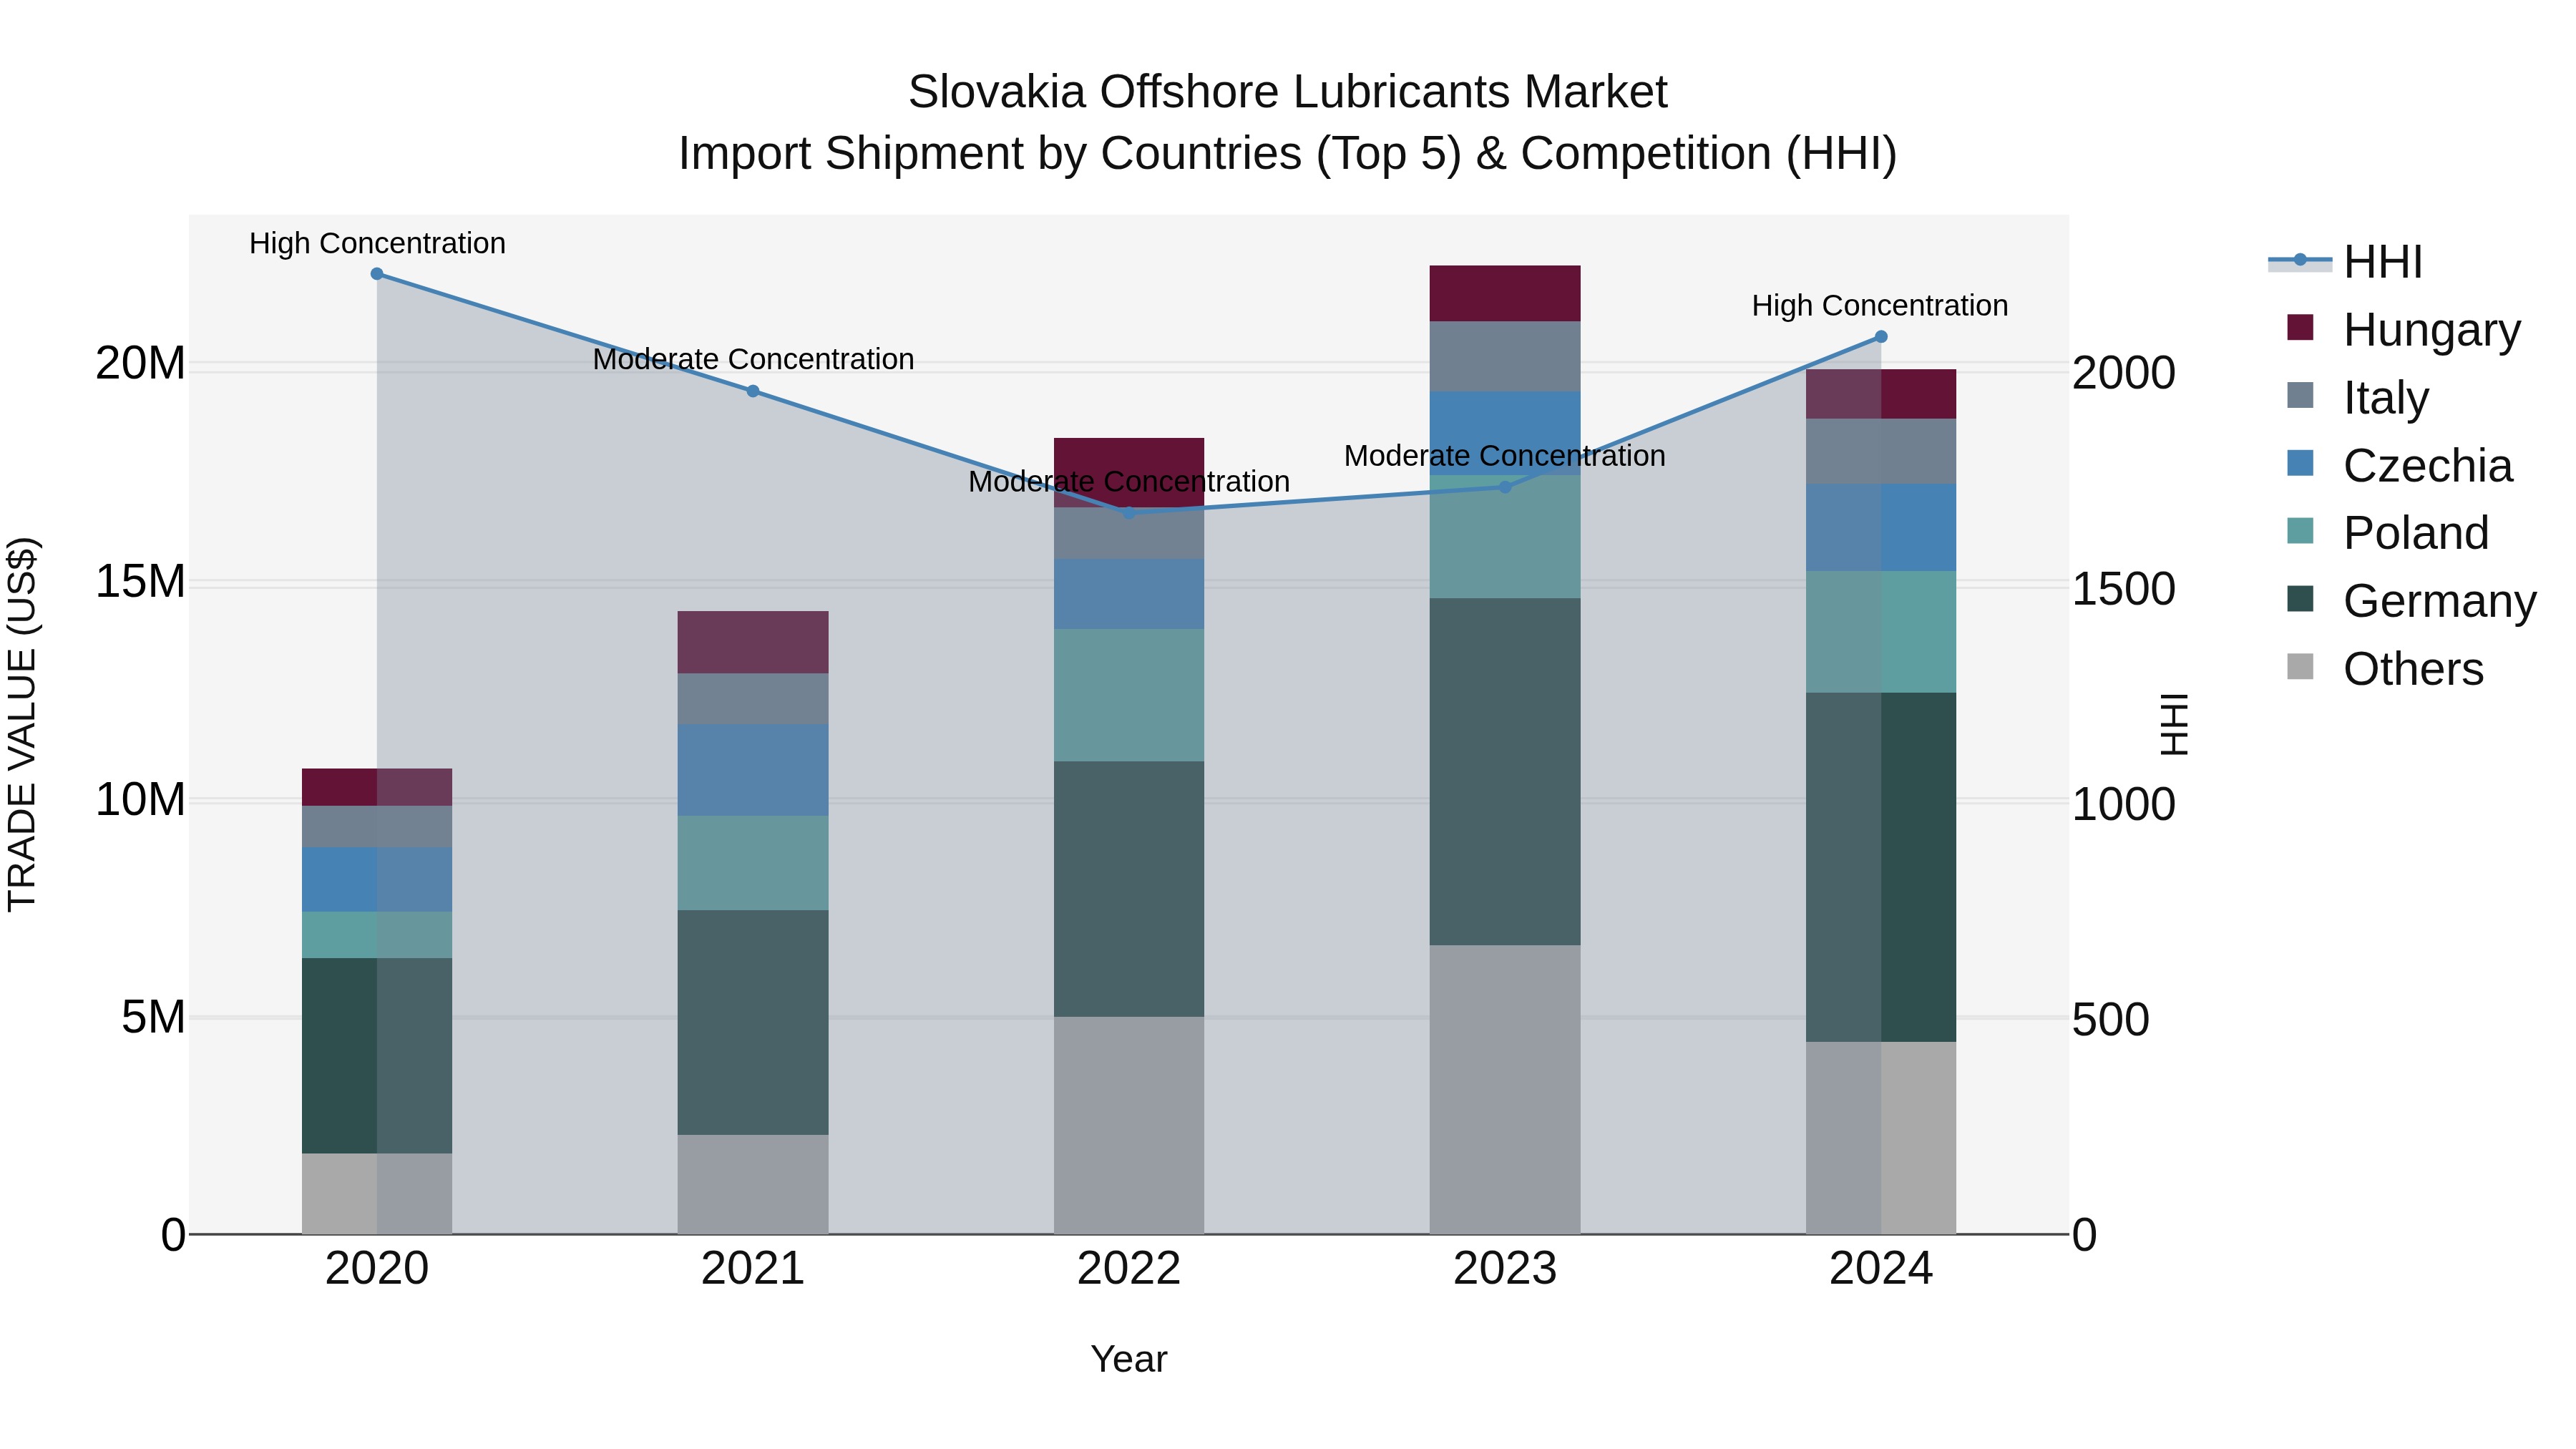Click the HHI line marker icon in legend
The height and width of the screenshot is (1449, 2576).
pos(2300,261)
